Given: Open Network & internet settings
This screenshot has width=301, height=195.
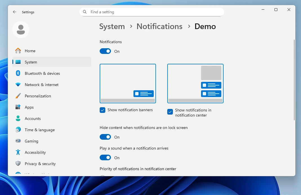Looking at the screenshot, I should tap(41, 85).
